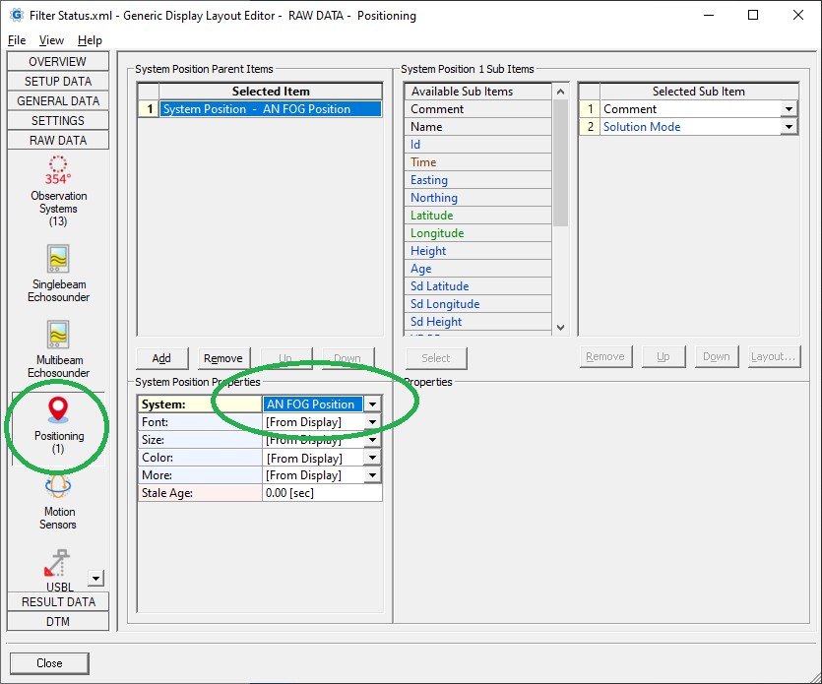This screenshot has width=822, height=684.
Task: Click the Add button
Action: click(162, 358)
